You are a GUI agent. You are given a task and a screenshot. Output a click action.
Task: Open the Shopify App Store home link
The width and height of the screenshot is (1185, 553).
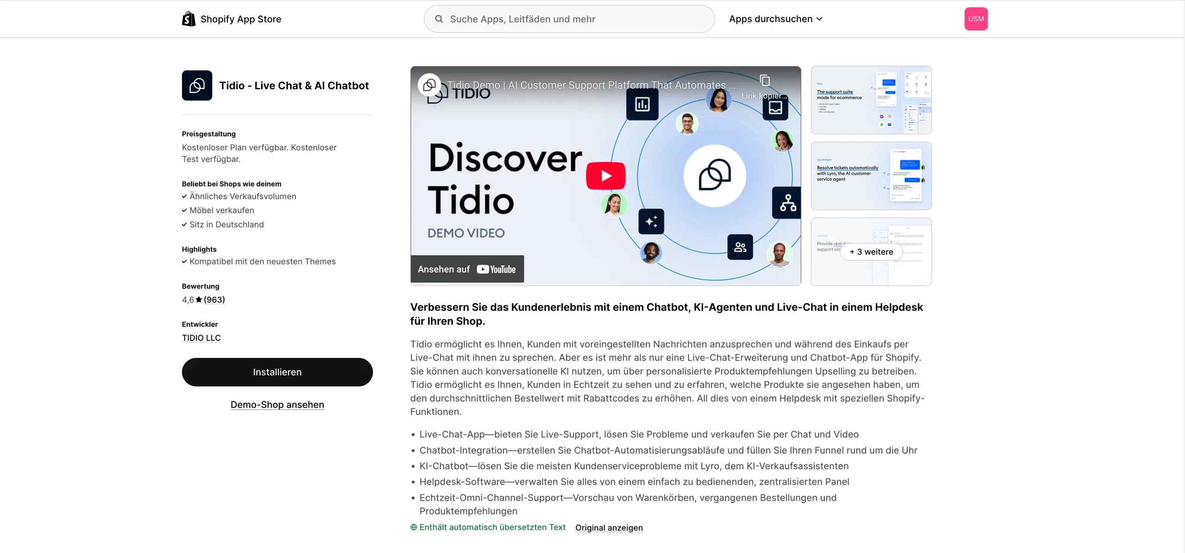pos(231,19)
